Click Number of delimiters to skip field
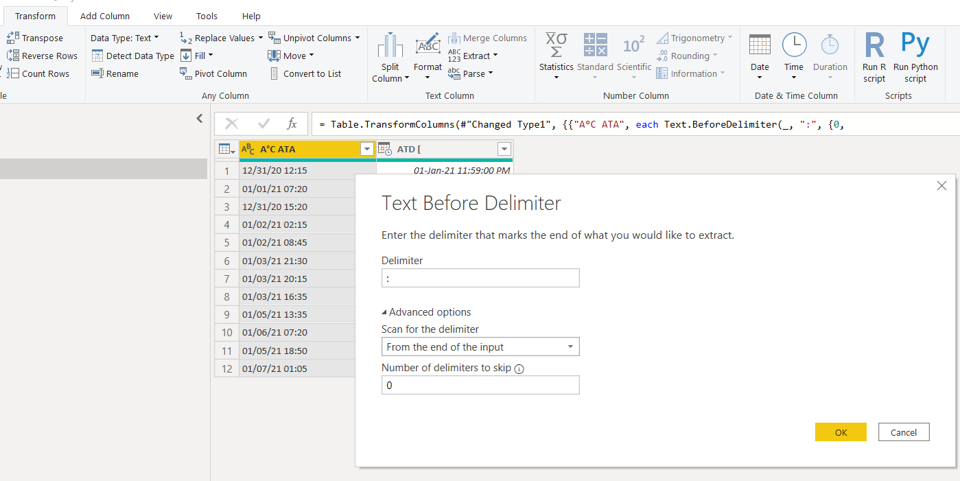Viewport: 960px width, 481px height. [x=480, y=385]
